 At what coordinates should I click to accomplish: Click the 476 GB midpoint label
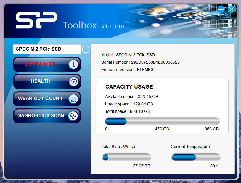click(162, 129)
